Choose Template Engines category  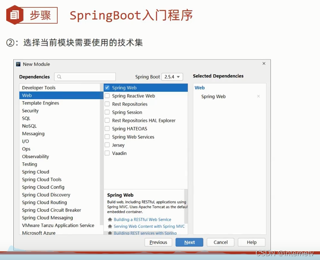(x=60, y=103)
